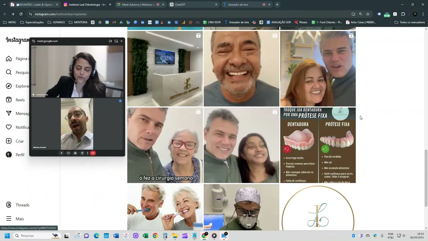Open more options in Meet popup controls

87,153
